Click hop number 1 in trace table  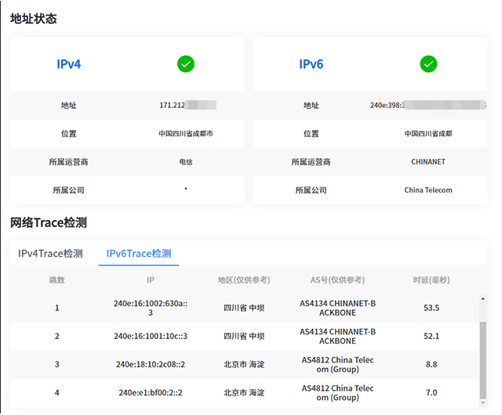pyautogui.click(x=57, y=308)
